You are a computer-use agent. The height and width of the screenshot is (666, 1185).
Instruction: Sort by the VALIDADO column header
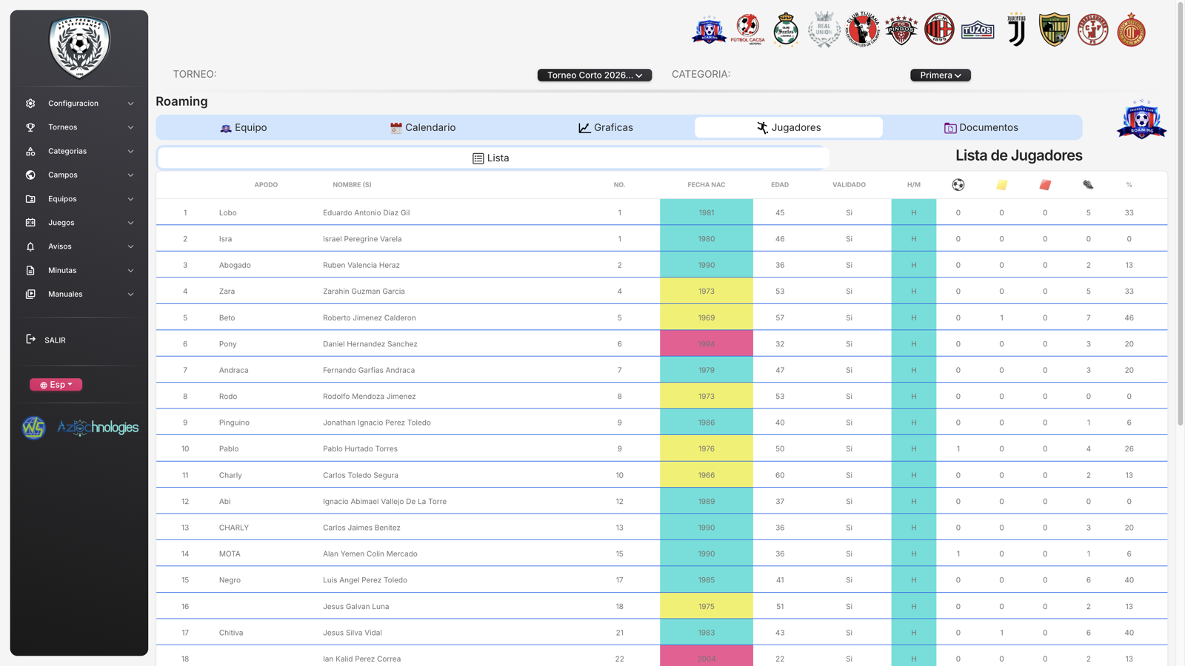[x=849, y=185]
